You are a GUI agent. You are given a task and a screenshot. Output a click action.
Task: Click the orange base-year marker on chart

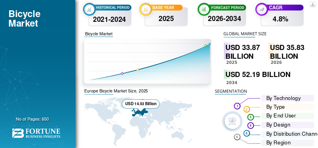click(138, 70)
